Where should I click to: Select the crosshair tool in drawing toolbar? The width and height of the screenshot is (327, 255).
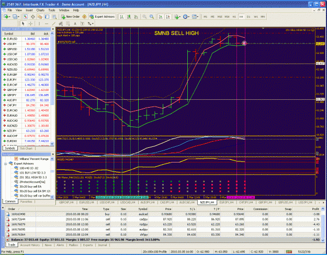31,24
